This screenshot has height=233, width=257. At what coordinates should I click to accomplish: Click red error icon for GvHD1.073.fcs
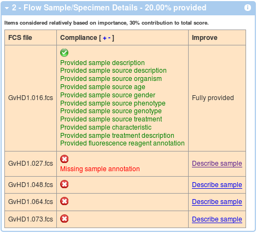point(65,219)
